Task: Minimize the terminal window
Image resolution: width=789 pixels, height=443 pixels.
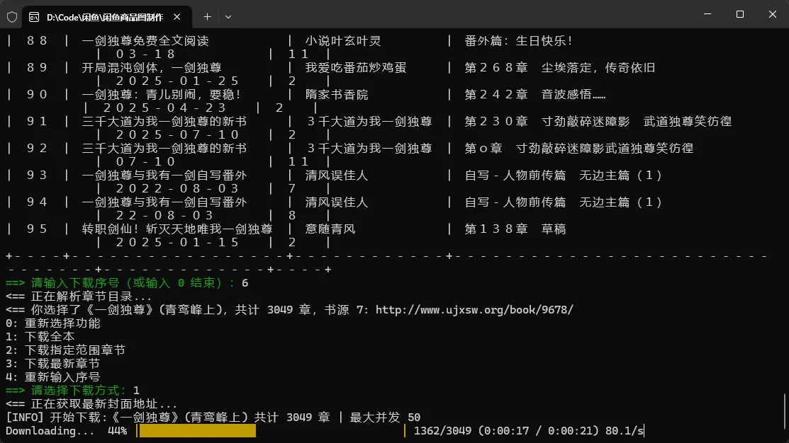Action: coord(707,14)
